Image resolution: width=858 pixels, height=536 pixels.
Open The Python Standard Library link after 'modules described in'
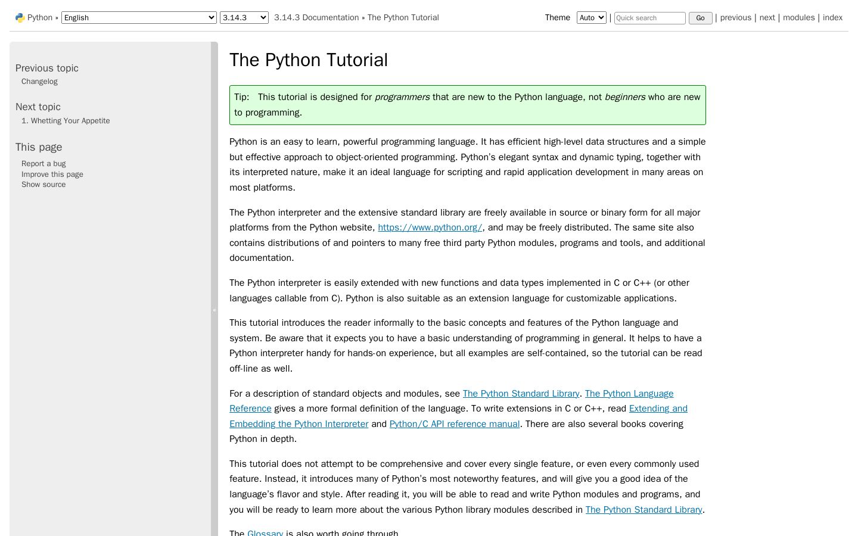(644, 510)
